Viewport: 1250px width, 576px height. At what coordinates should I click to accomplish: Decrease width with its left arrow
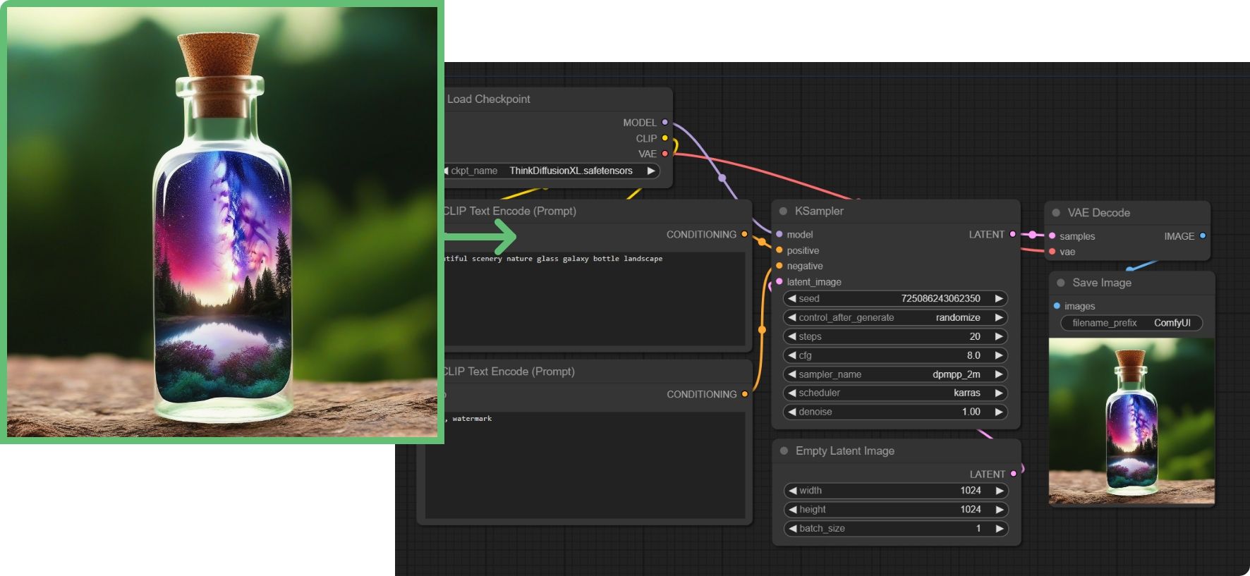793,491
